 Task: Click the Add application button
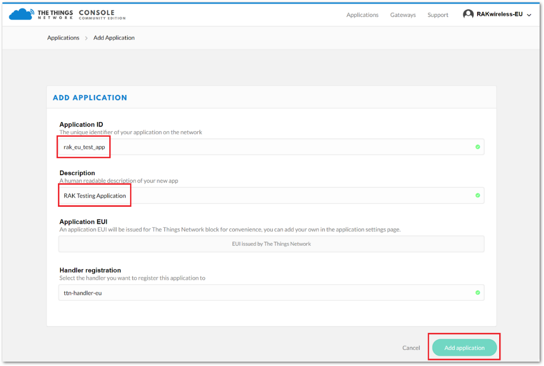coord(464,348)
